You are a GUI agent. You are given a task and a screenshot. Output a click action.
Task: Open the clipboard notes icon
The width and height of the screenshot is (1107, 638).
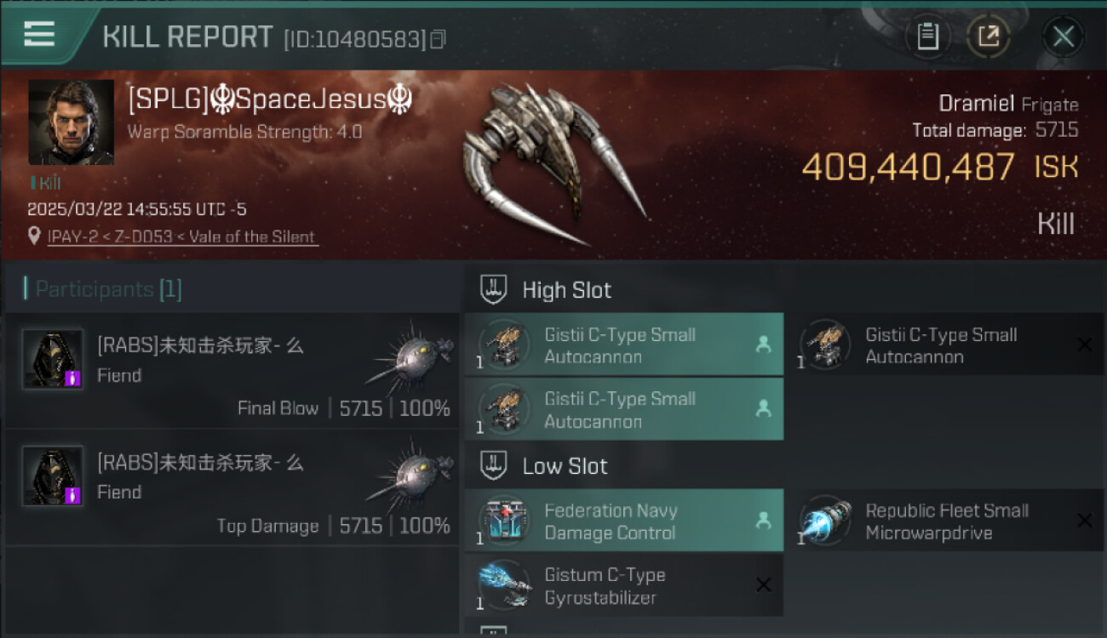pyautogui.click(x=927, y=37)
